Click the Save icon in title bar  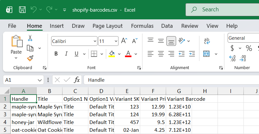(22, 10)
